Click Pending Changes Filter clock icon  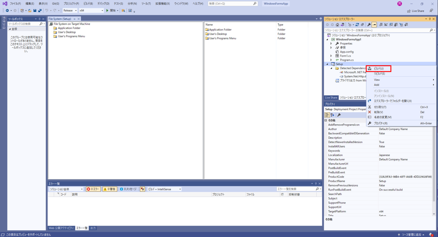[350, 24]
